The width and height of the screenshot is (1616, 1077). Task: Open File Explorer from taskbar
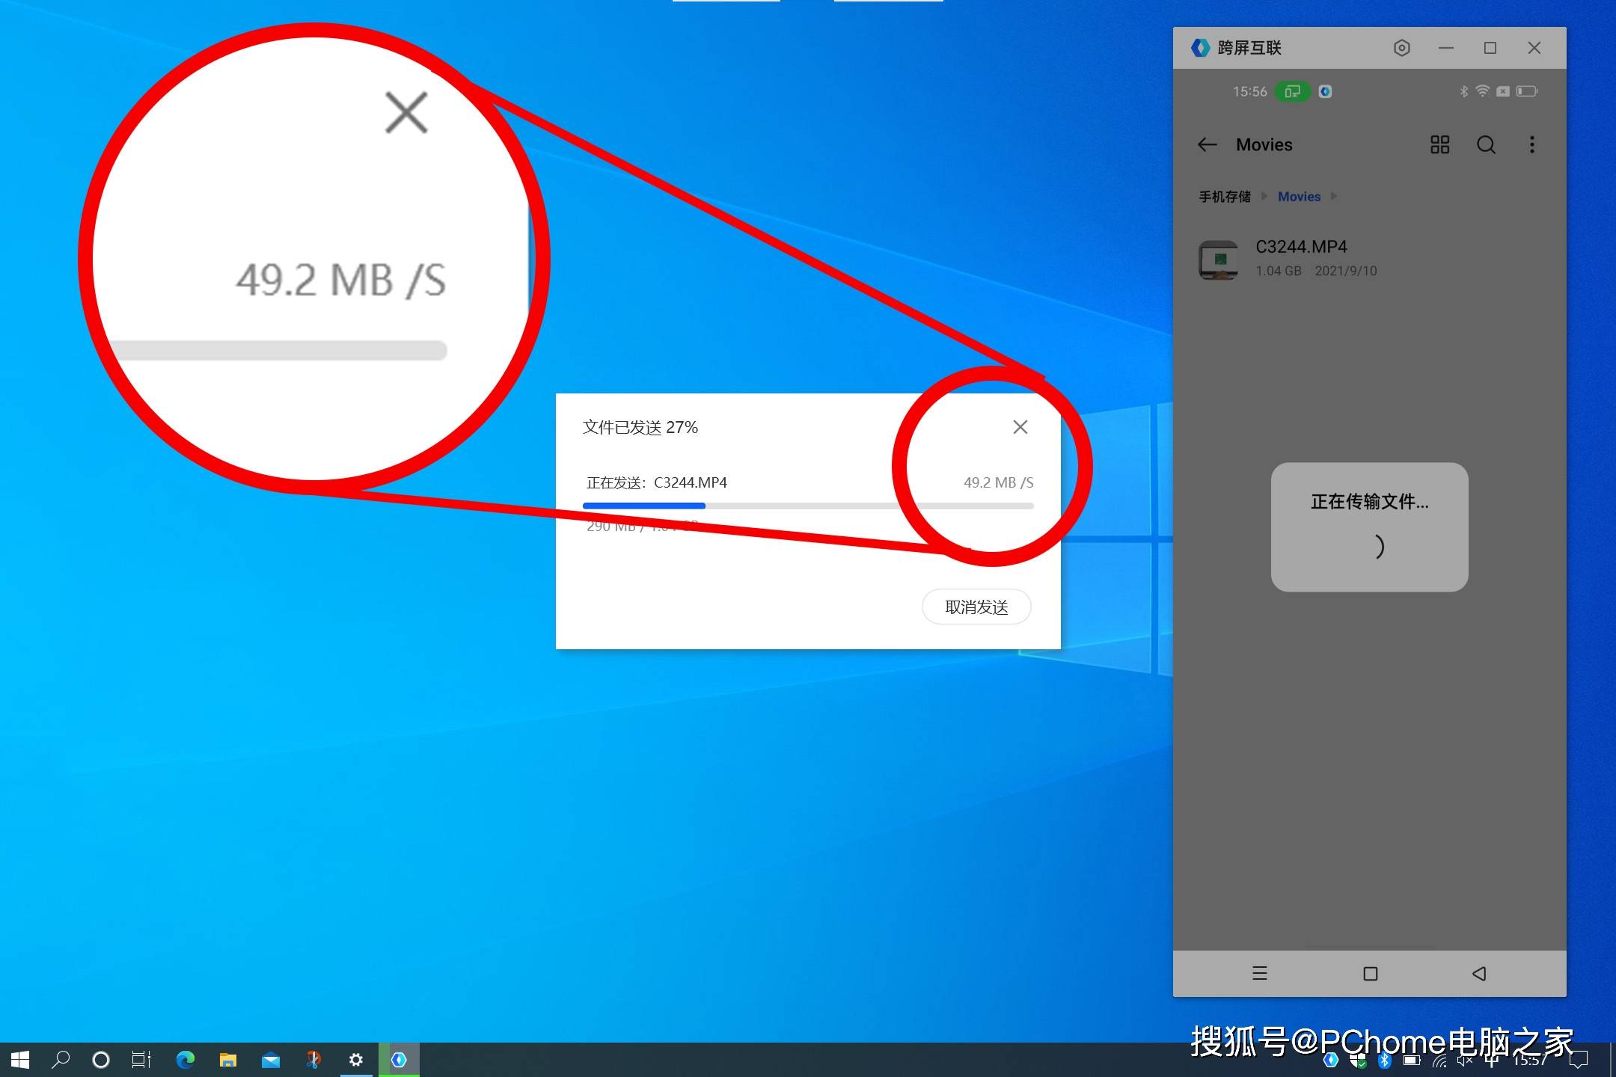(x=227, y=1060)
